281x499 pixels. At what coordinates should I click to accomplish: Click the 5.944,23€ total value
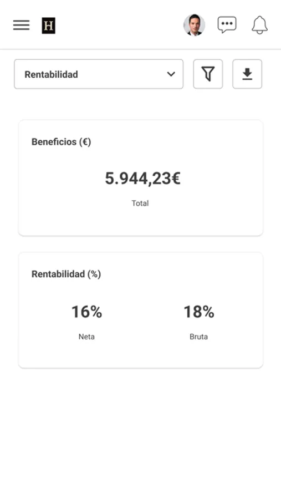click(143, 178)
